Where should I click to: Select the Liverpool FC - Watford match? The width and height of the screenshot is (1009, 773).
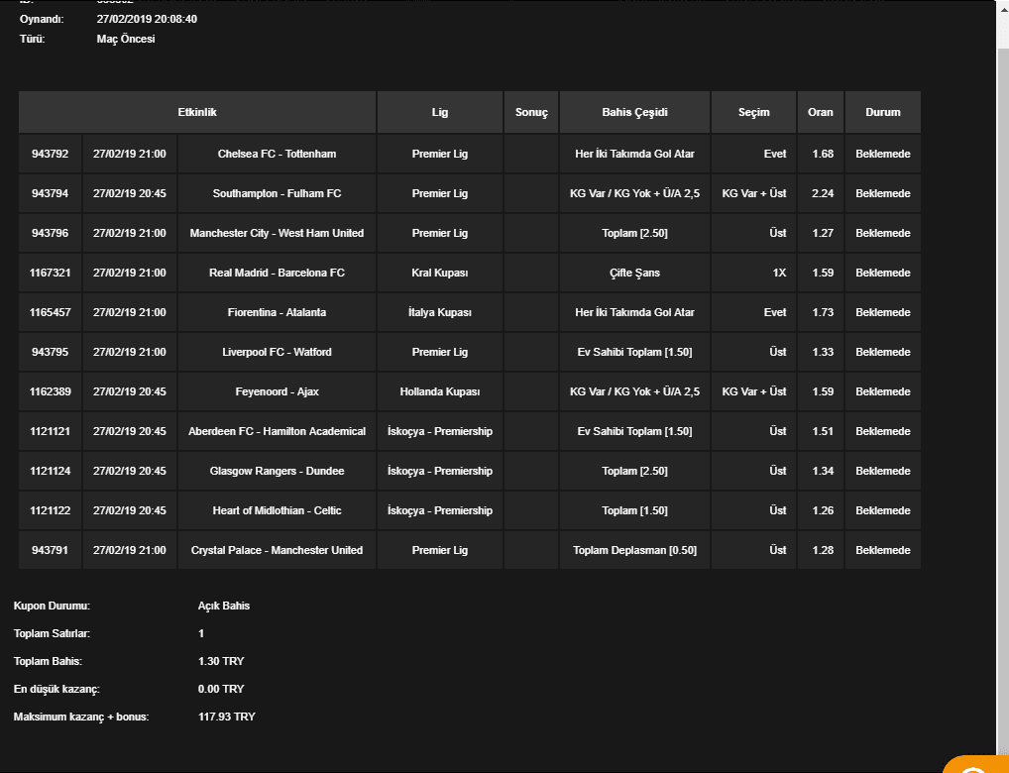click(277, 352)
